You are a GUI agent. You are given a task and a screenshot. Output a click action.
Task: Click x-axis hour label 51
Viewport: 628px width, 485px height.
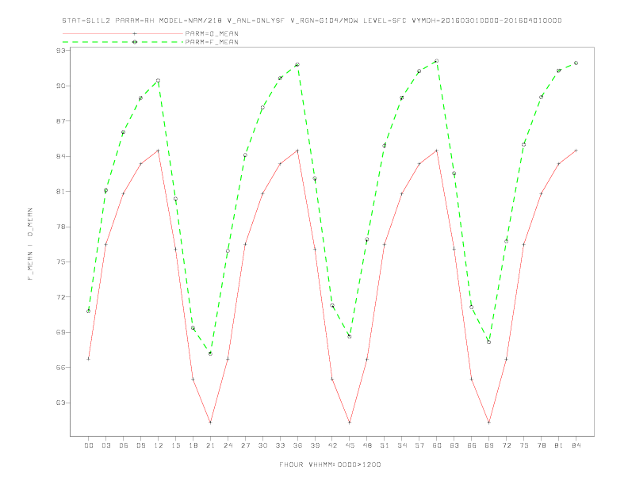pyautogui.click(x=385, y=445)
